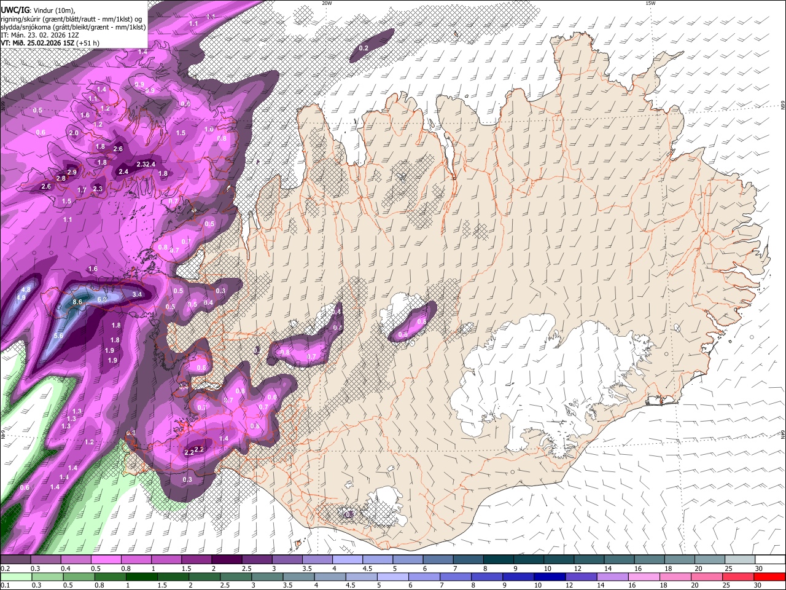Pick upper legend swatch between 4 and 4.5
This screenshot has height=590, width=786.
pyautogui.click(x=347, y=560)
